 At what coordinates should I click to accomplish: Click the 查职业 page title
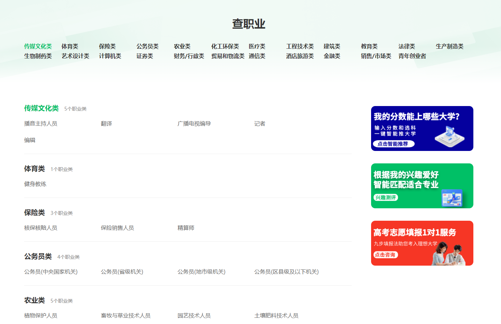tap(249, 24)
